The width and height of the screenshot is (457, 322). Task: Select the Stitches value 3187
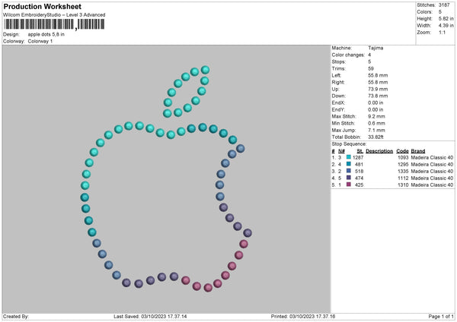444,5
